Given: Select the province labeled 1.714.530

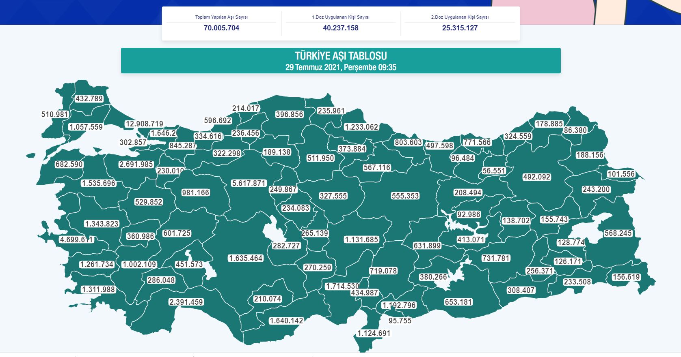Looking at the screenshot, I should (x=342, y=286).
